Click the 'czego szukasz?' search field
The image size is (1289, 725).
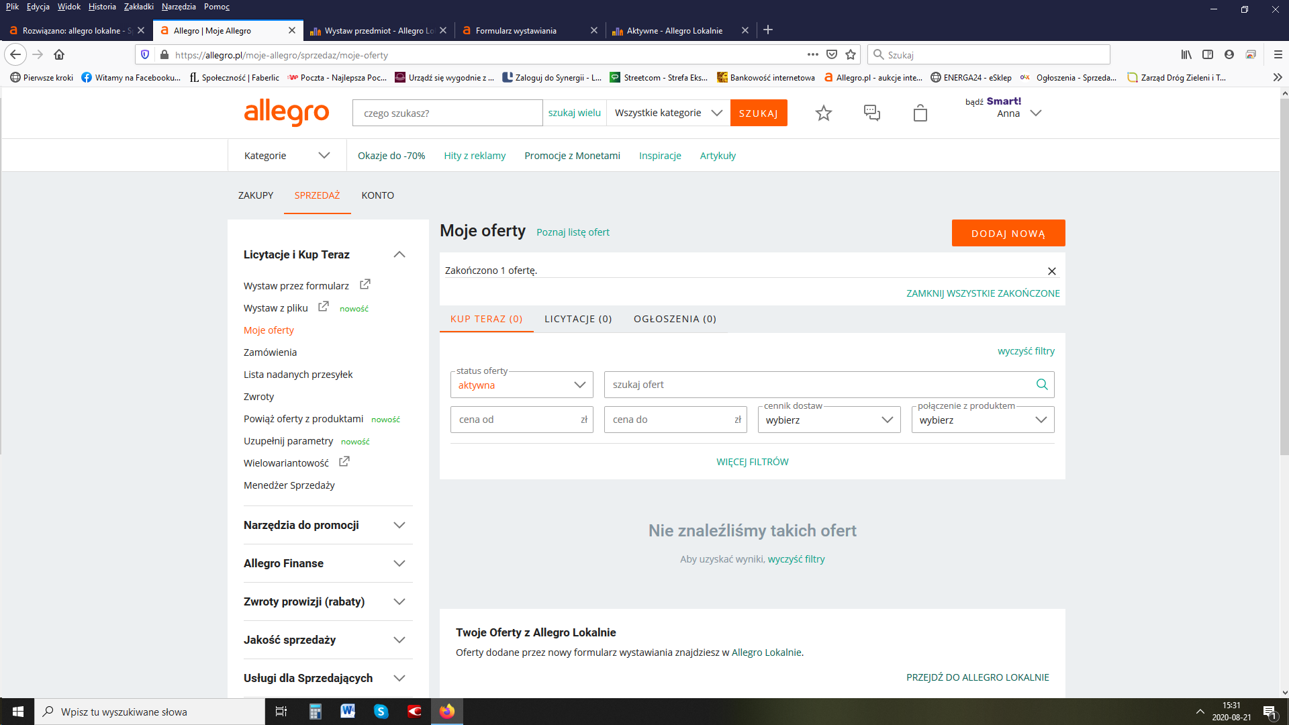[x=448, y=113]
